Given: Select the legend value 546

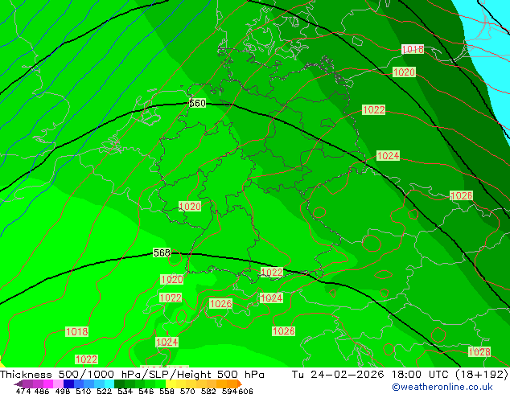Looking at the screenshot, I should coord(146,391).
